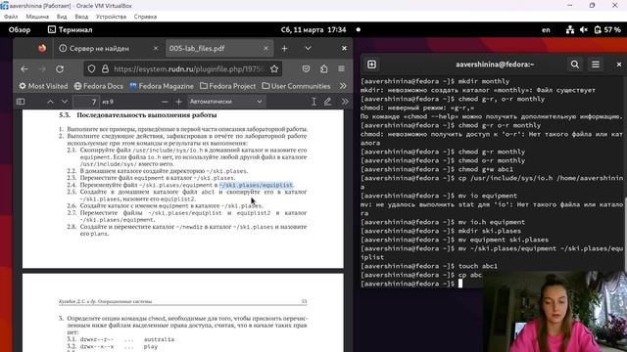
Task: Click the 'mkdir ski.plases' terminal line
Action: [441, 231]
